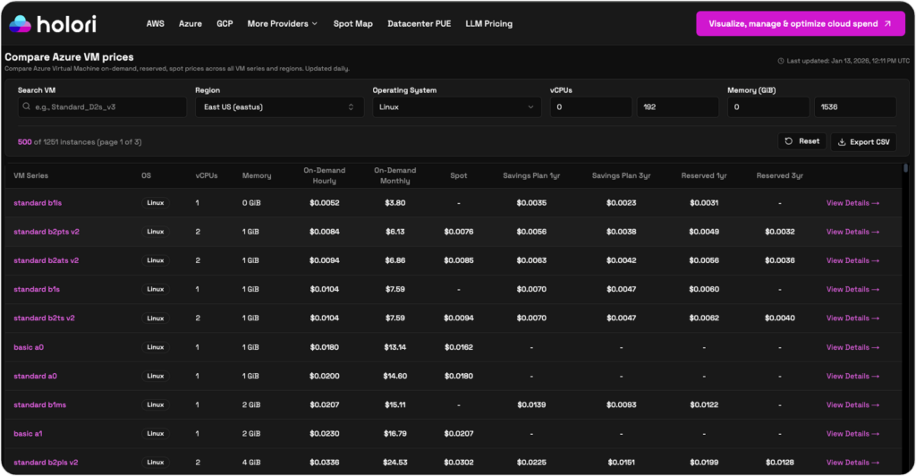View Details for standard b2pts v2 row
The height and width of the screenshot is (476, 916).
[852, 232]
